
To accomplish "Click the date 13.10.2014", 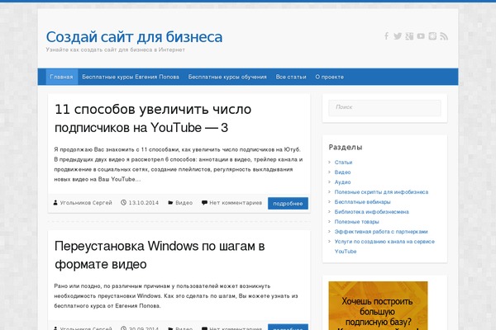I will [144, 203].
